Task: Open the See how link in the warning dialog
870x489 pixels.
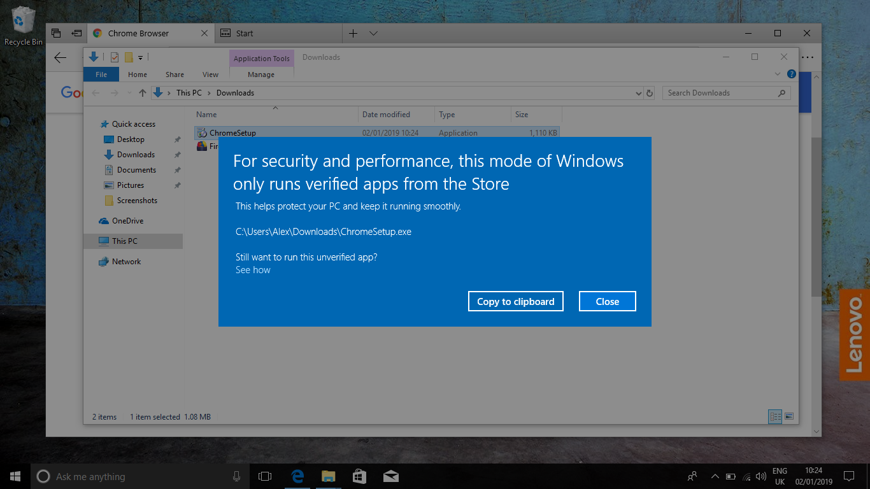Action: point(253,269)
